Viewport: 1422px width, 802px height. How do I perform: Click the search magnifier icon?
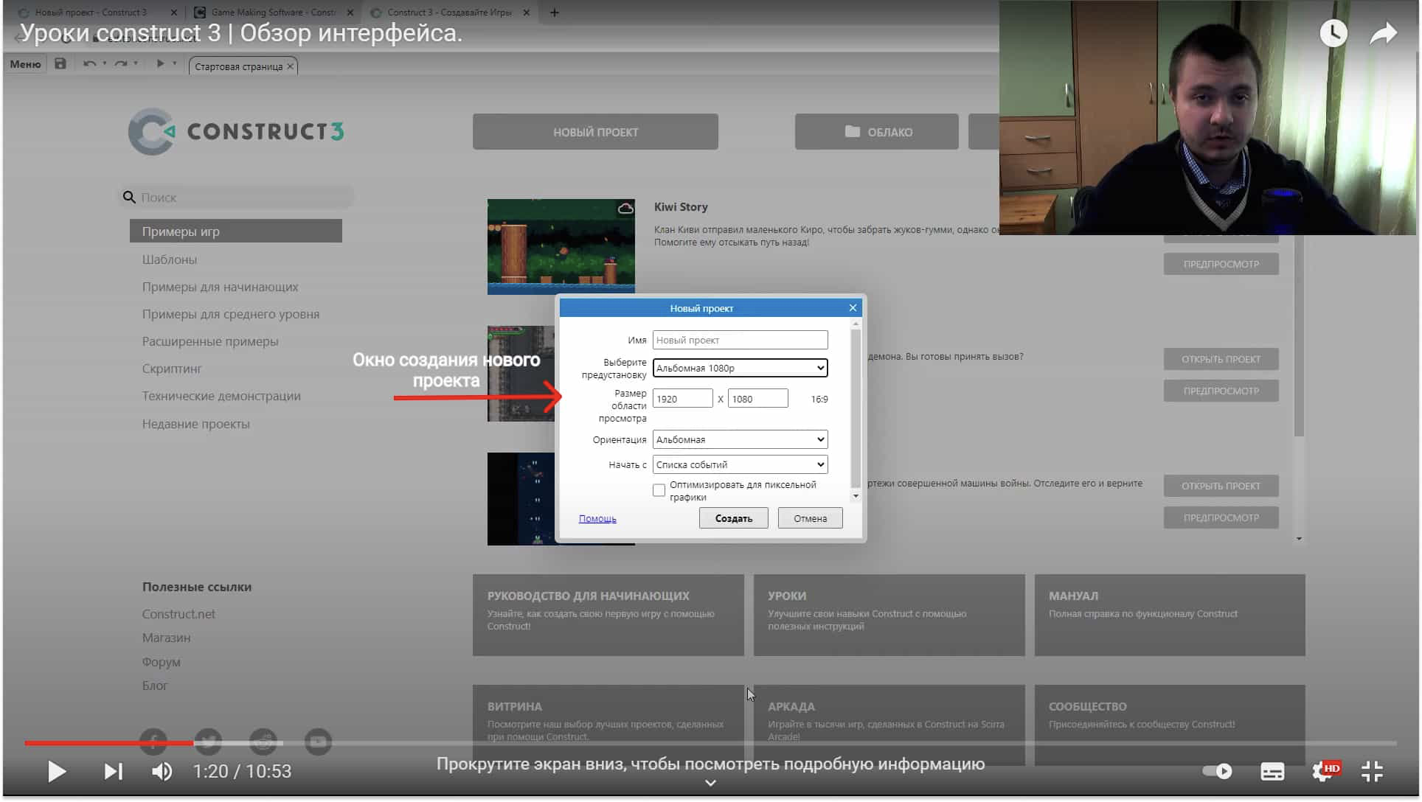coord(129,198)
